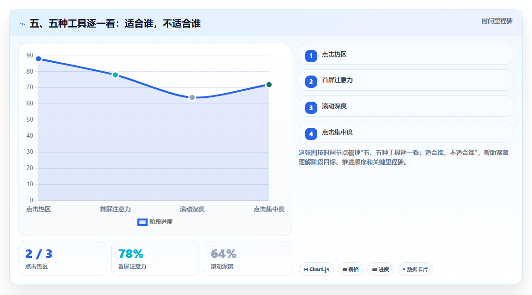Toggle the 阶段进度 legend item in chart
This screenshot has width=532, height=295.
click(x=155, y=222)
